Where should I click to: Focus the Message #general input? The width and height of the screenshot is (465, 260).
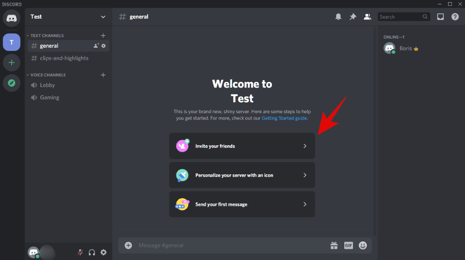231,245
